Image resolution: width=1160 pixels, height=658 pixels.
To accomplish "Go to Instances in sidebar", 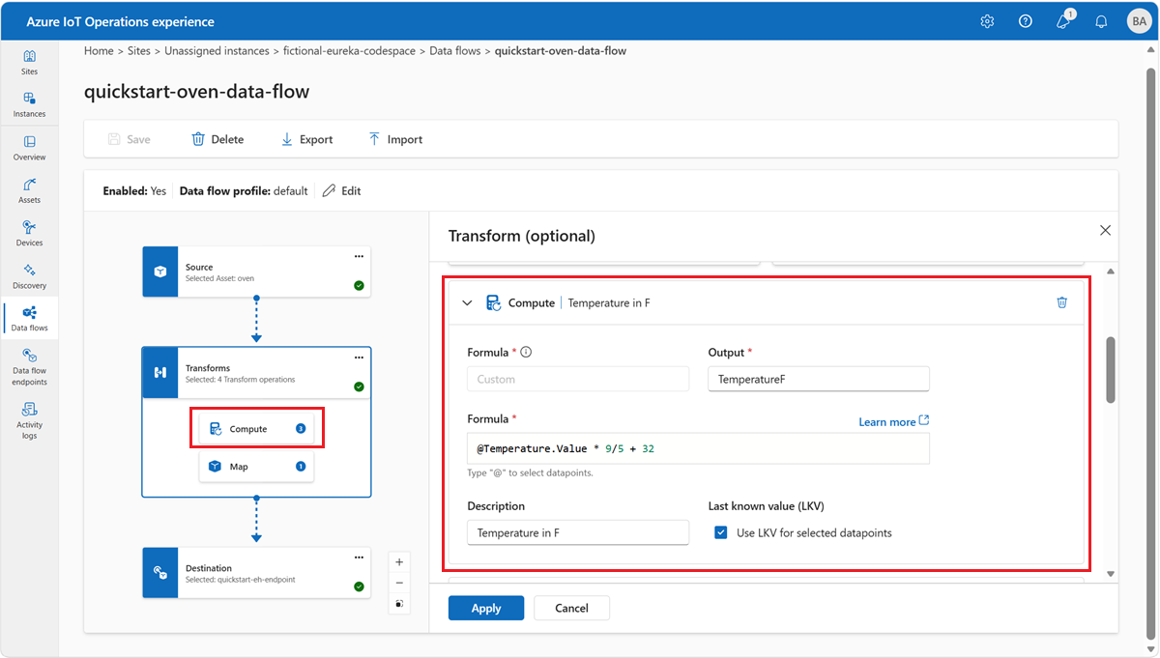I will [x=29, y=105].
